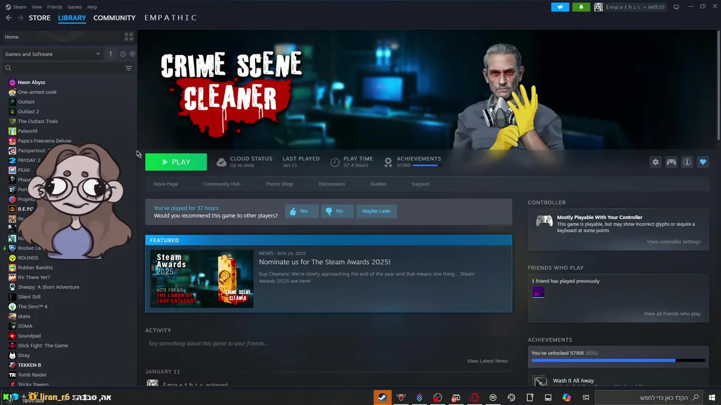Open the Support link

click(x=420, y=184)
